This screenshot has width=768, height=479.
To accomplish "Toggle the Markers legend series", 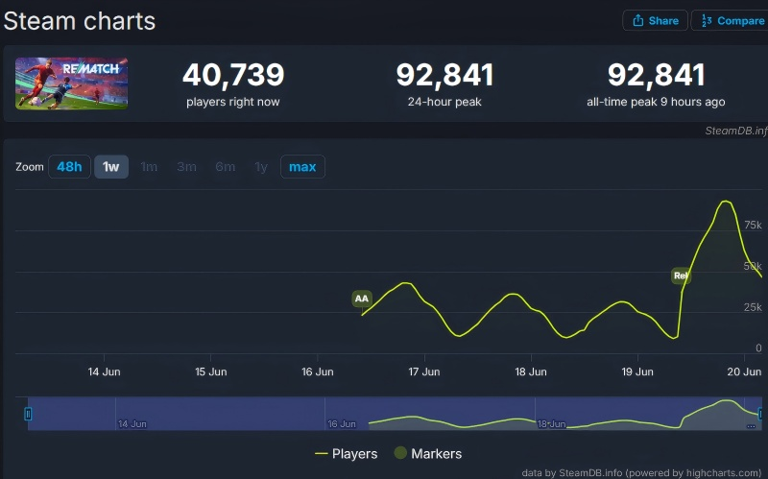I will [x=428, y=453].
